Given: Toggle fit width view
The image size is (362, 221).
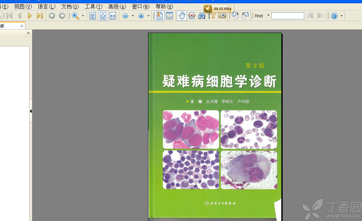Looking at the screenshot, I should pos(113,16).
